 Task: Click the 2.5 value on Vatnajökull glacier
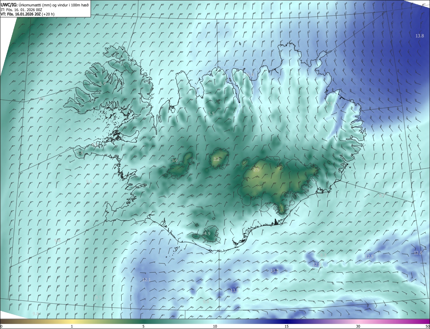(256, 170)
